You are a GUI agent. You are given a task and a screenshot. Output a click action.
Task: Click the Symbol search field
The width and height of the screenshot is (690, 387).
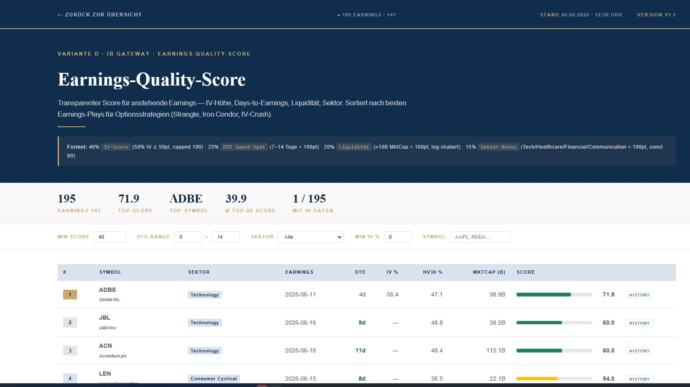tap(480, 237)
